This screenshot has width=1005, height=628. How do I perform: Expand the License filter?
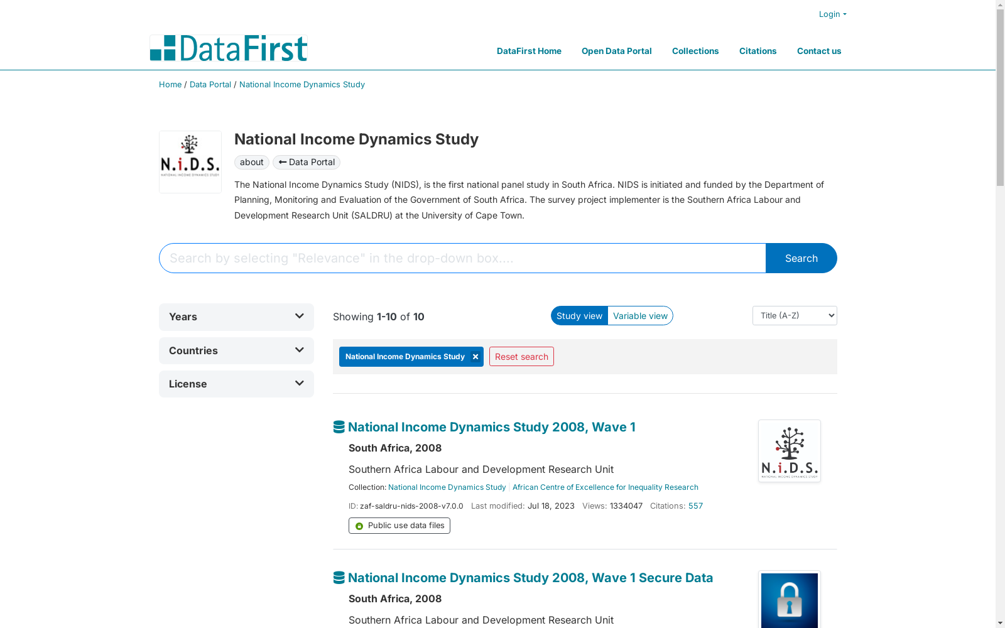click(x=236, y=384)
